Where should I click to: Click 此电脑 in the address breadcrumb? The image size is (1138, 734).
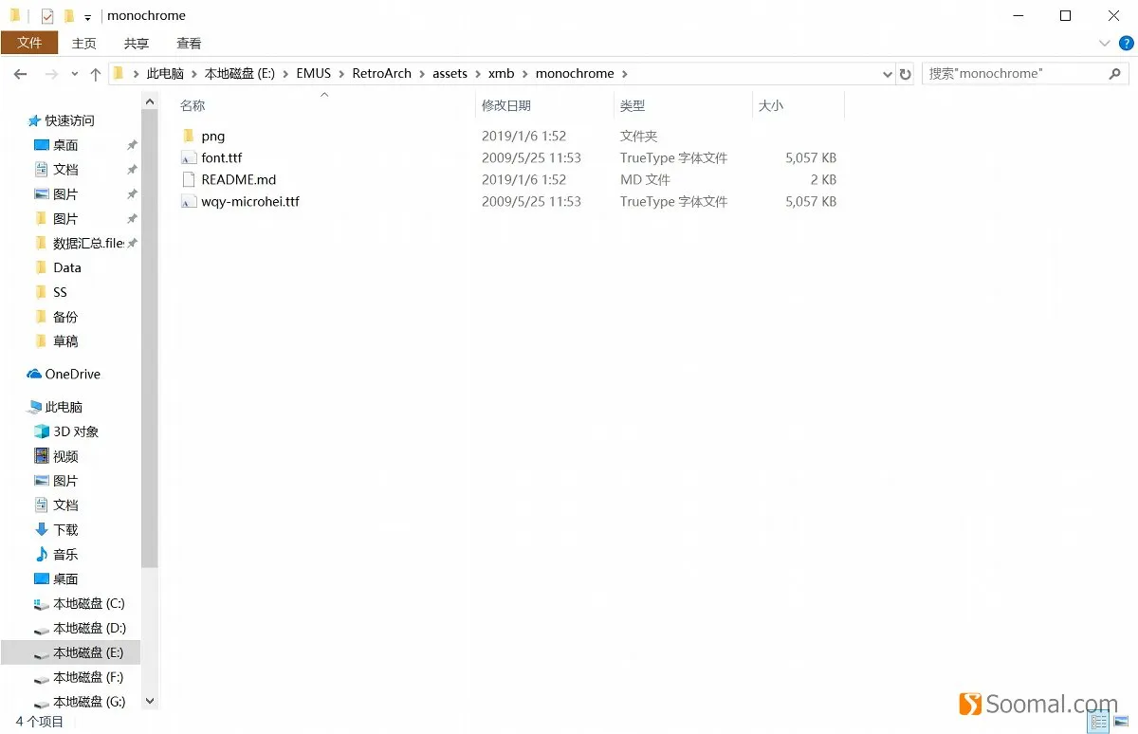[165, 74]
